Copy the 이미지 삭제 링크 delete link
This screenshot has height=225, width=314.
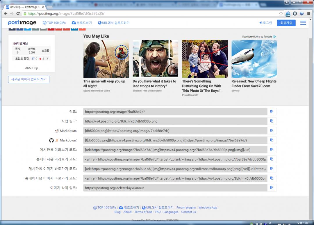[x=272, y=188]
